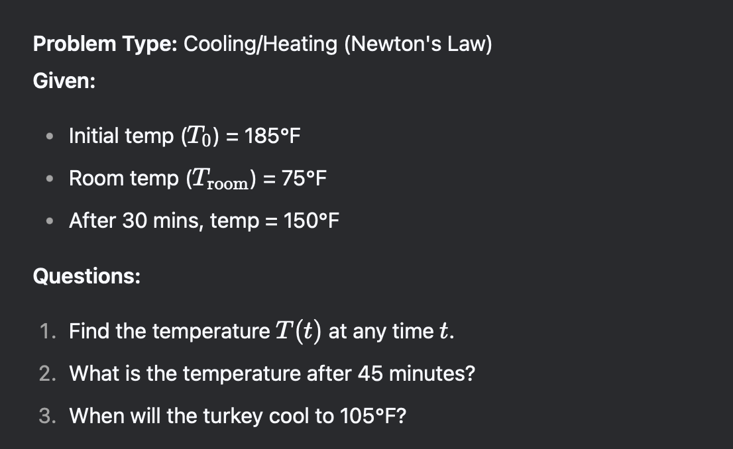Click the list number 2 marker
Image resolution: width=733 pixels, height=449 pixels.
pos(47,374)
